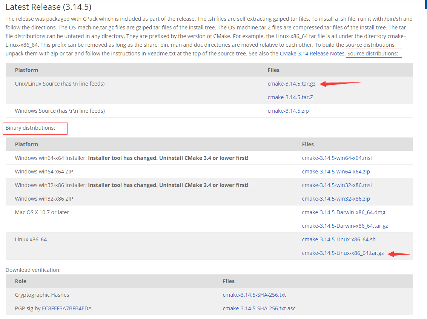
Task: Download cmake-3.14.5-win32-x86.zip archive
Action: [x=336, y=199]
